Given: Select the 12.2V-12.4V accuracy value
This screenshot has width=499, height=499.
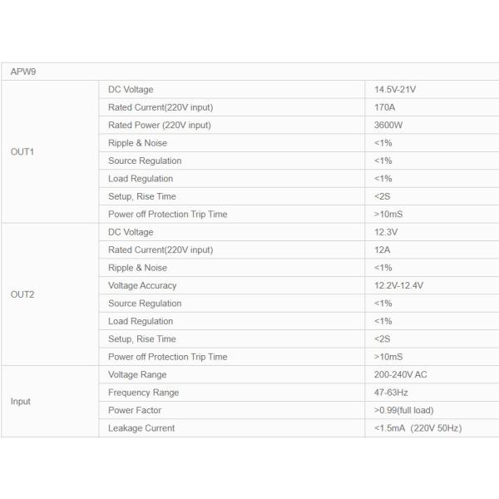Looking at the screenshot, I should point(399,285).
